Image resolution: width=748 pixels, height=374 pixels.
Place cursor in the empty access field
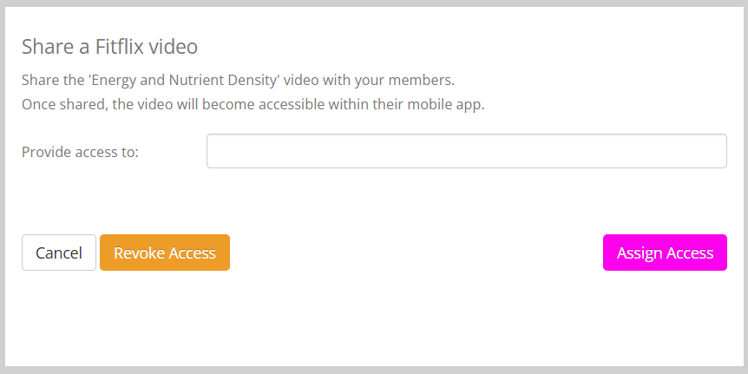[x=466, y=151]
